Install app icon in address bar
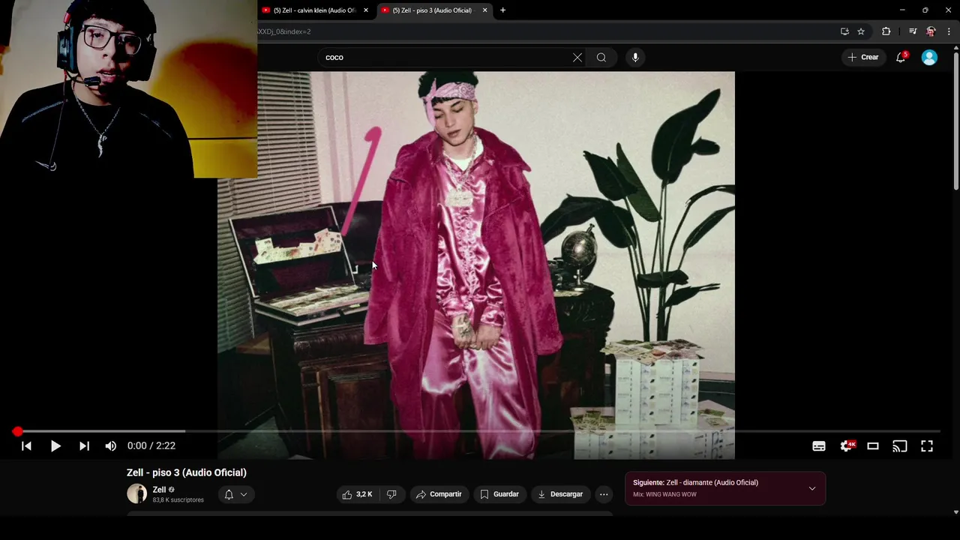960x540 pixels. (x=844, y=31)
